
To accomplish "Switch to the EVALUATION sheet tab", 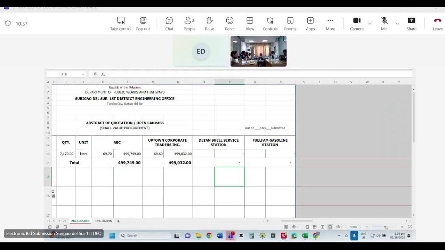I will 104,221.
